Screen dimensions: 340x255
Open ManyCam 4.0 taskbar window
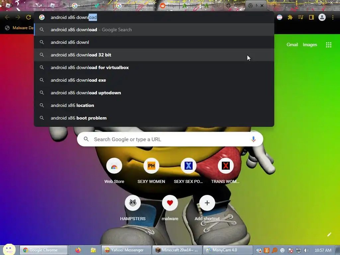point(228,250)
